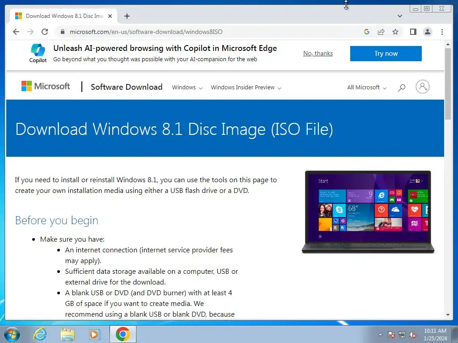Image resolution: width=458 pixels, height=343 pixels.
Task: Click scrollbar down arrow
Action: pyautogui.click(x=448, y=315)
